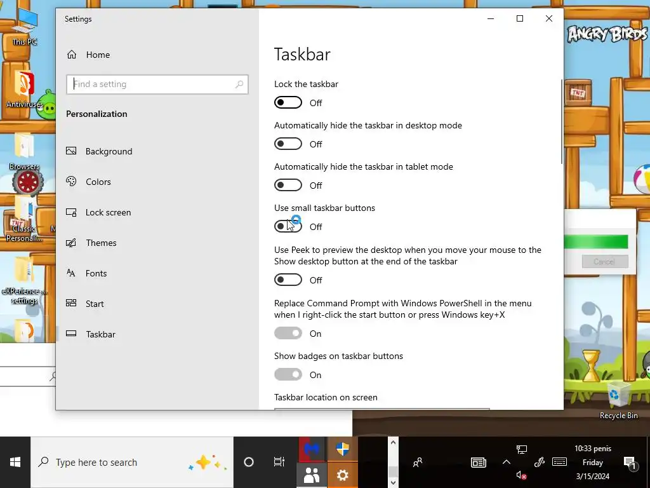Click the Taskbar icon in sidebar
This screenshot has width=650, height=488.
pyautogui.click(x=71, y=334)
